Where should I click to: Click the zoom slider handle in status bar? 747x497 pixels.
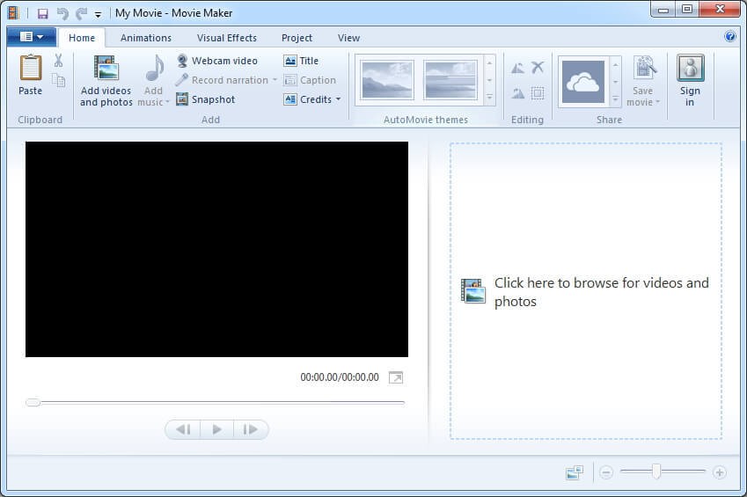click(656, 471)
